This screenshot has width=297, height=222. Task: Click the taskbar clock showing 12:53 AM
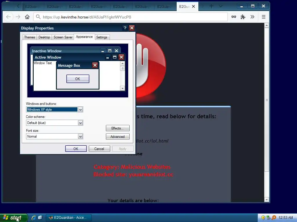click(285, 218)
